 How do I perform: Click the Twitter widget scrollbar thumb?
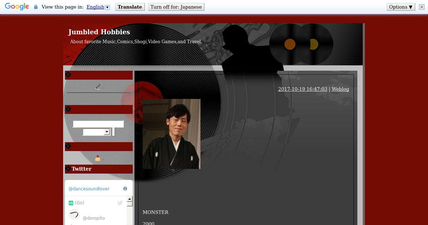(130, 204)
